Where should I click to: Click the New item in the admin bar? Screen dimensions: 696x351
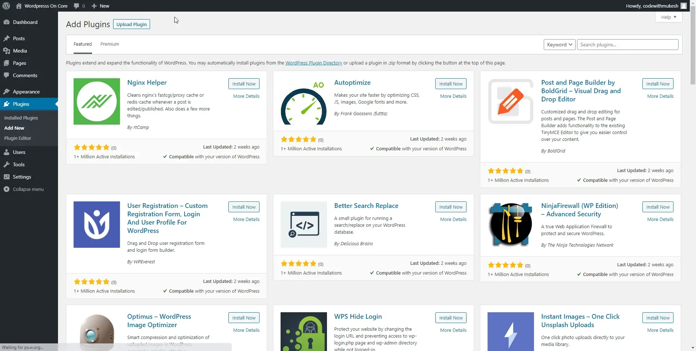pyautogui.click(x=100, y=6)
